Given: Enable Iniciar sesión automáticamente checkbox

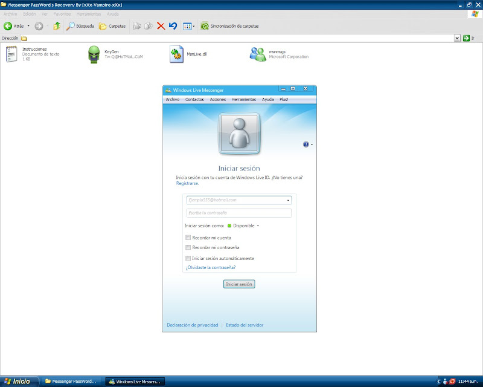Looking at the screenshot, I should (188, 258).
